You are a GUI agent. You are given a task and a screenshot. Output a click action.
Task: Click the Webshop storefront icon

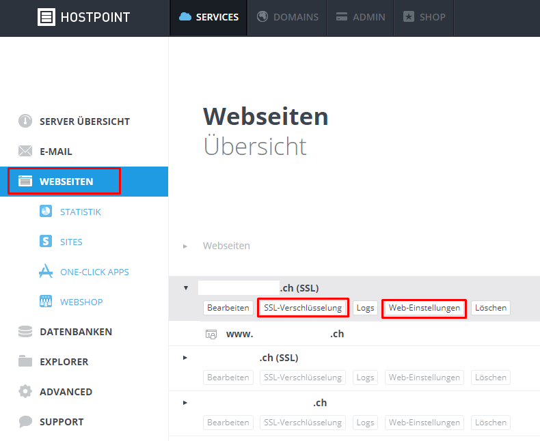[46, 301]
